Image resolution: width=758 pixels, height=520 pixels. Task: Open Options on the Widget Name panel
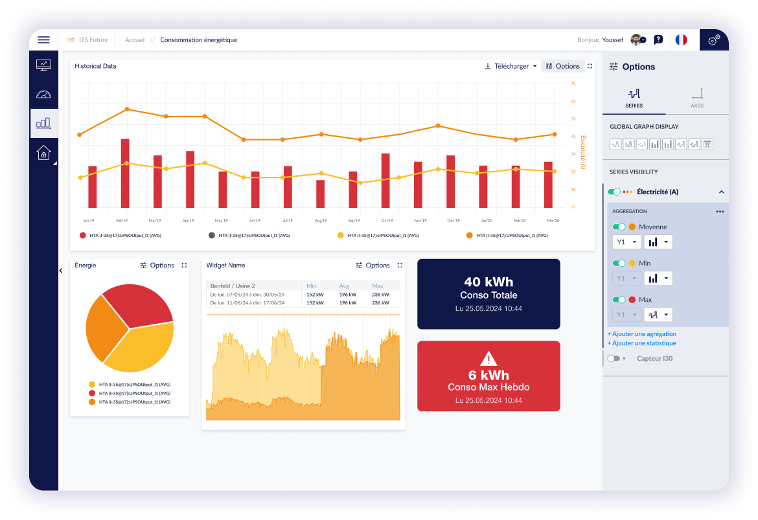[373, 266]
